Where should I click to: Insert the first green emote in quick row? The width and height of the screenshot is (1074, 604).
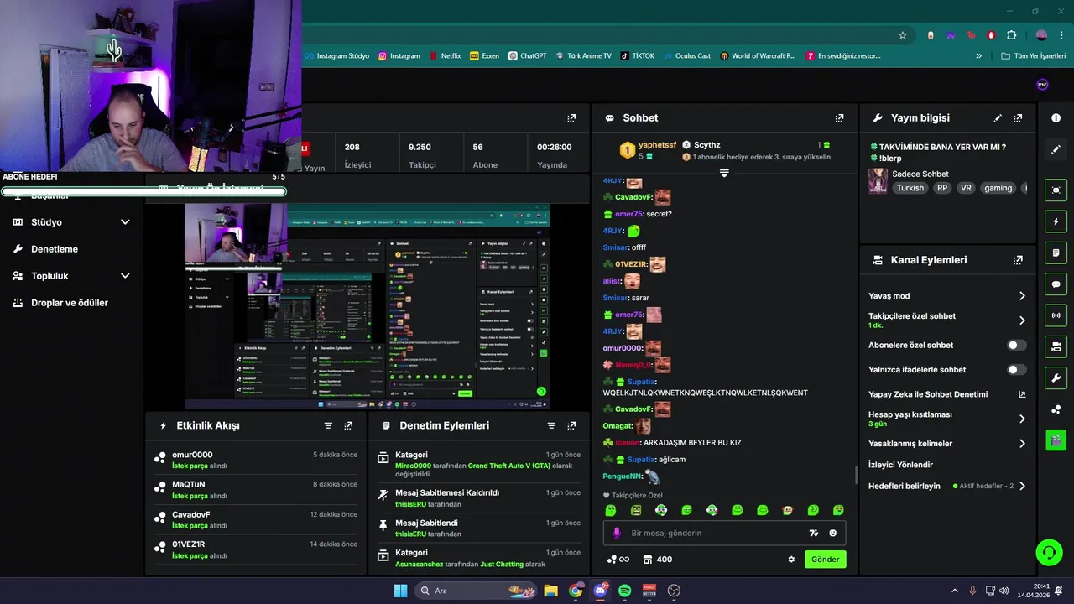(611, 510)
